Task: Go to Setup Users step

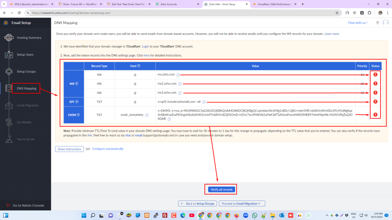Action: click(x=26, y=55)
